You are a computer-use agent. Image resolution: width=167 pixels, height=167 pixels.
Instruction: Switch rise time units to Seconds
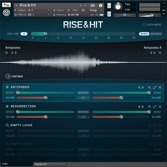[x=156, y=34]
